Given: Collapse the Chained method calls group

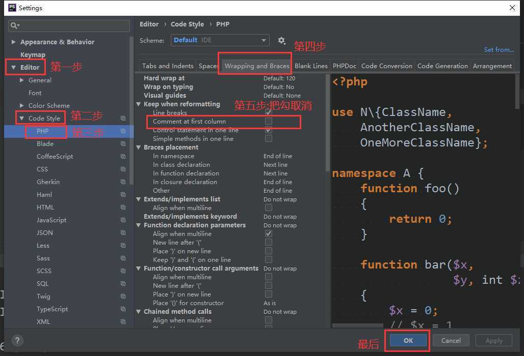Looking at the screenshot, I should point(138,312).
